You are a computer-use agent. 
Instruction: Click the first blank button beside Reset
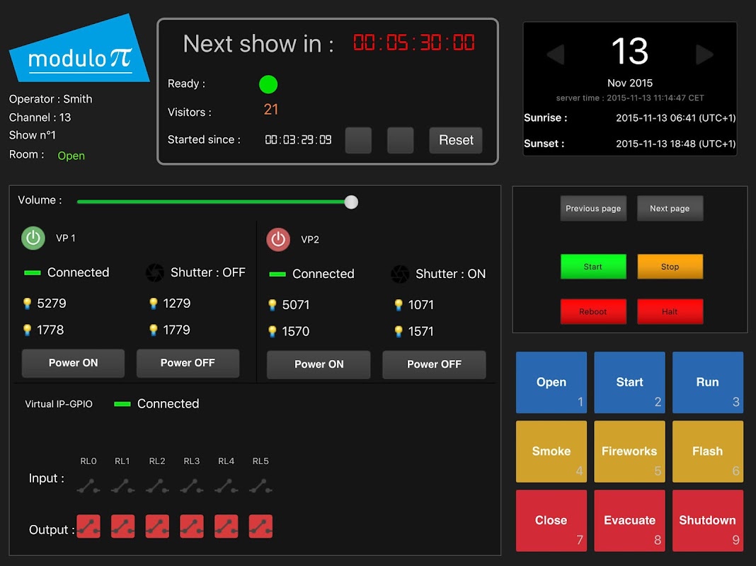(358, 140)
